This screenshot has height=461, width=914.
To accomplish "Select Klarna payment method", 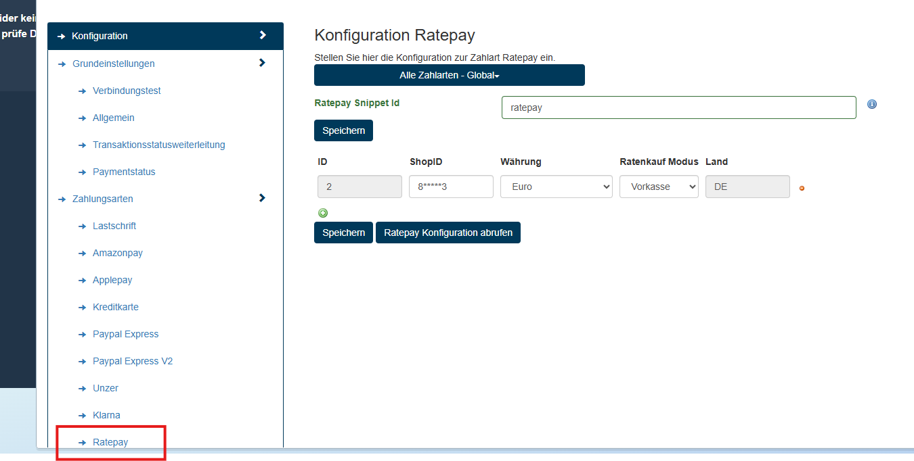I will pos(106,415).
